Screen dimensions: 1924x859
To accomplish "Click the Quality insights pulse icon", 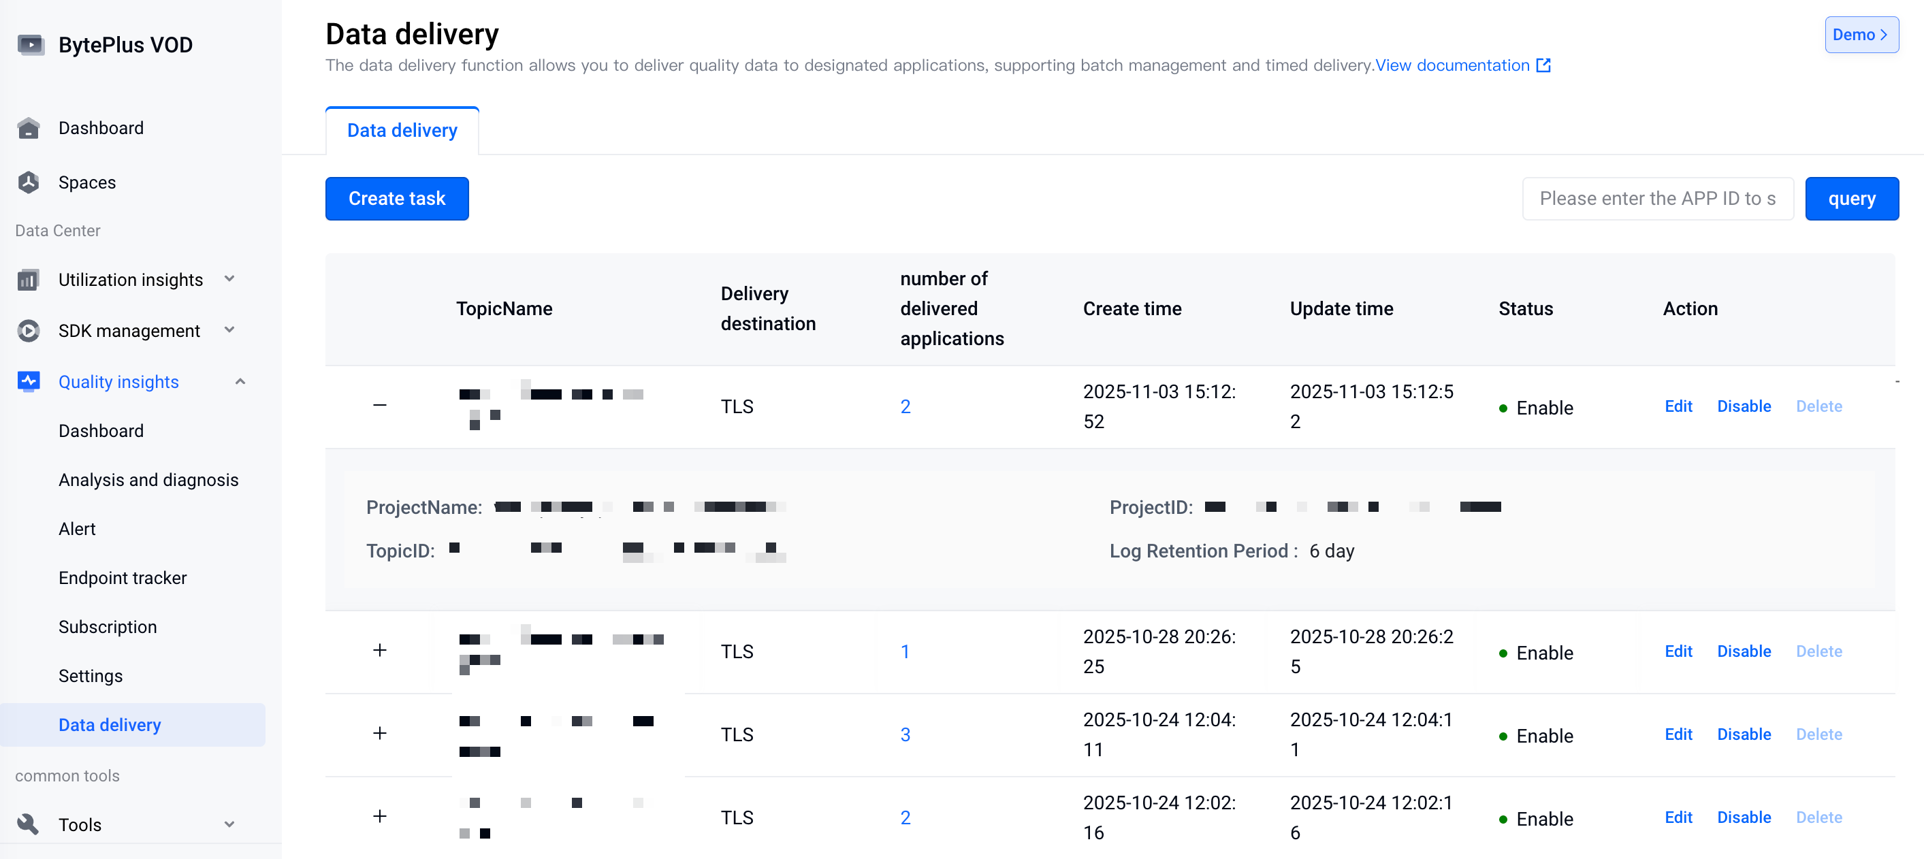I will click(29, 382).
